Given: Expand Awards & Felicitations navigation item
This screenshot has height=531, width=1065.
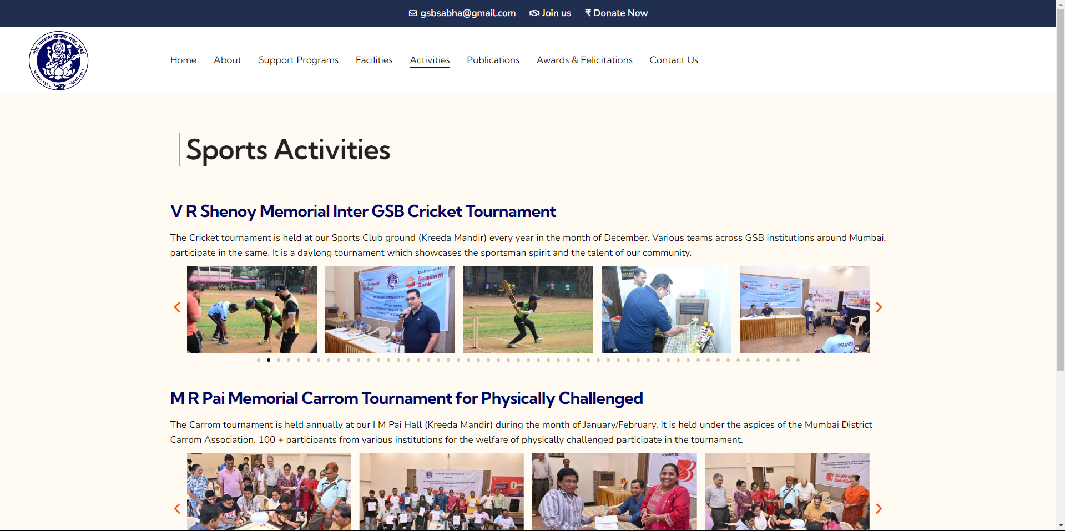Looking at the screenshot, I should [x=584, y=60].
